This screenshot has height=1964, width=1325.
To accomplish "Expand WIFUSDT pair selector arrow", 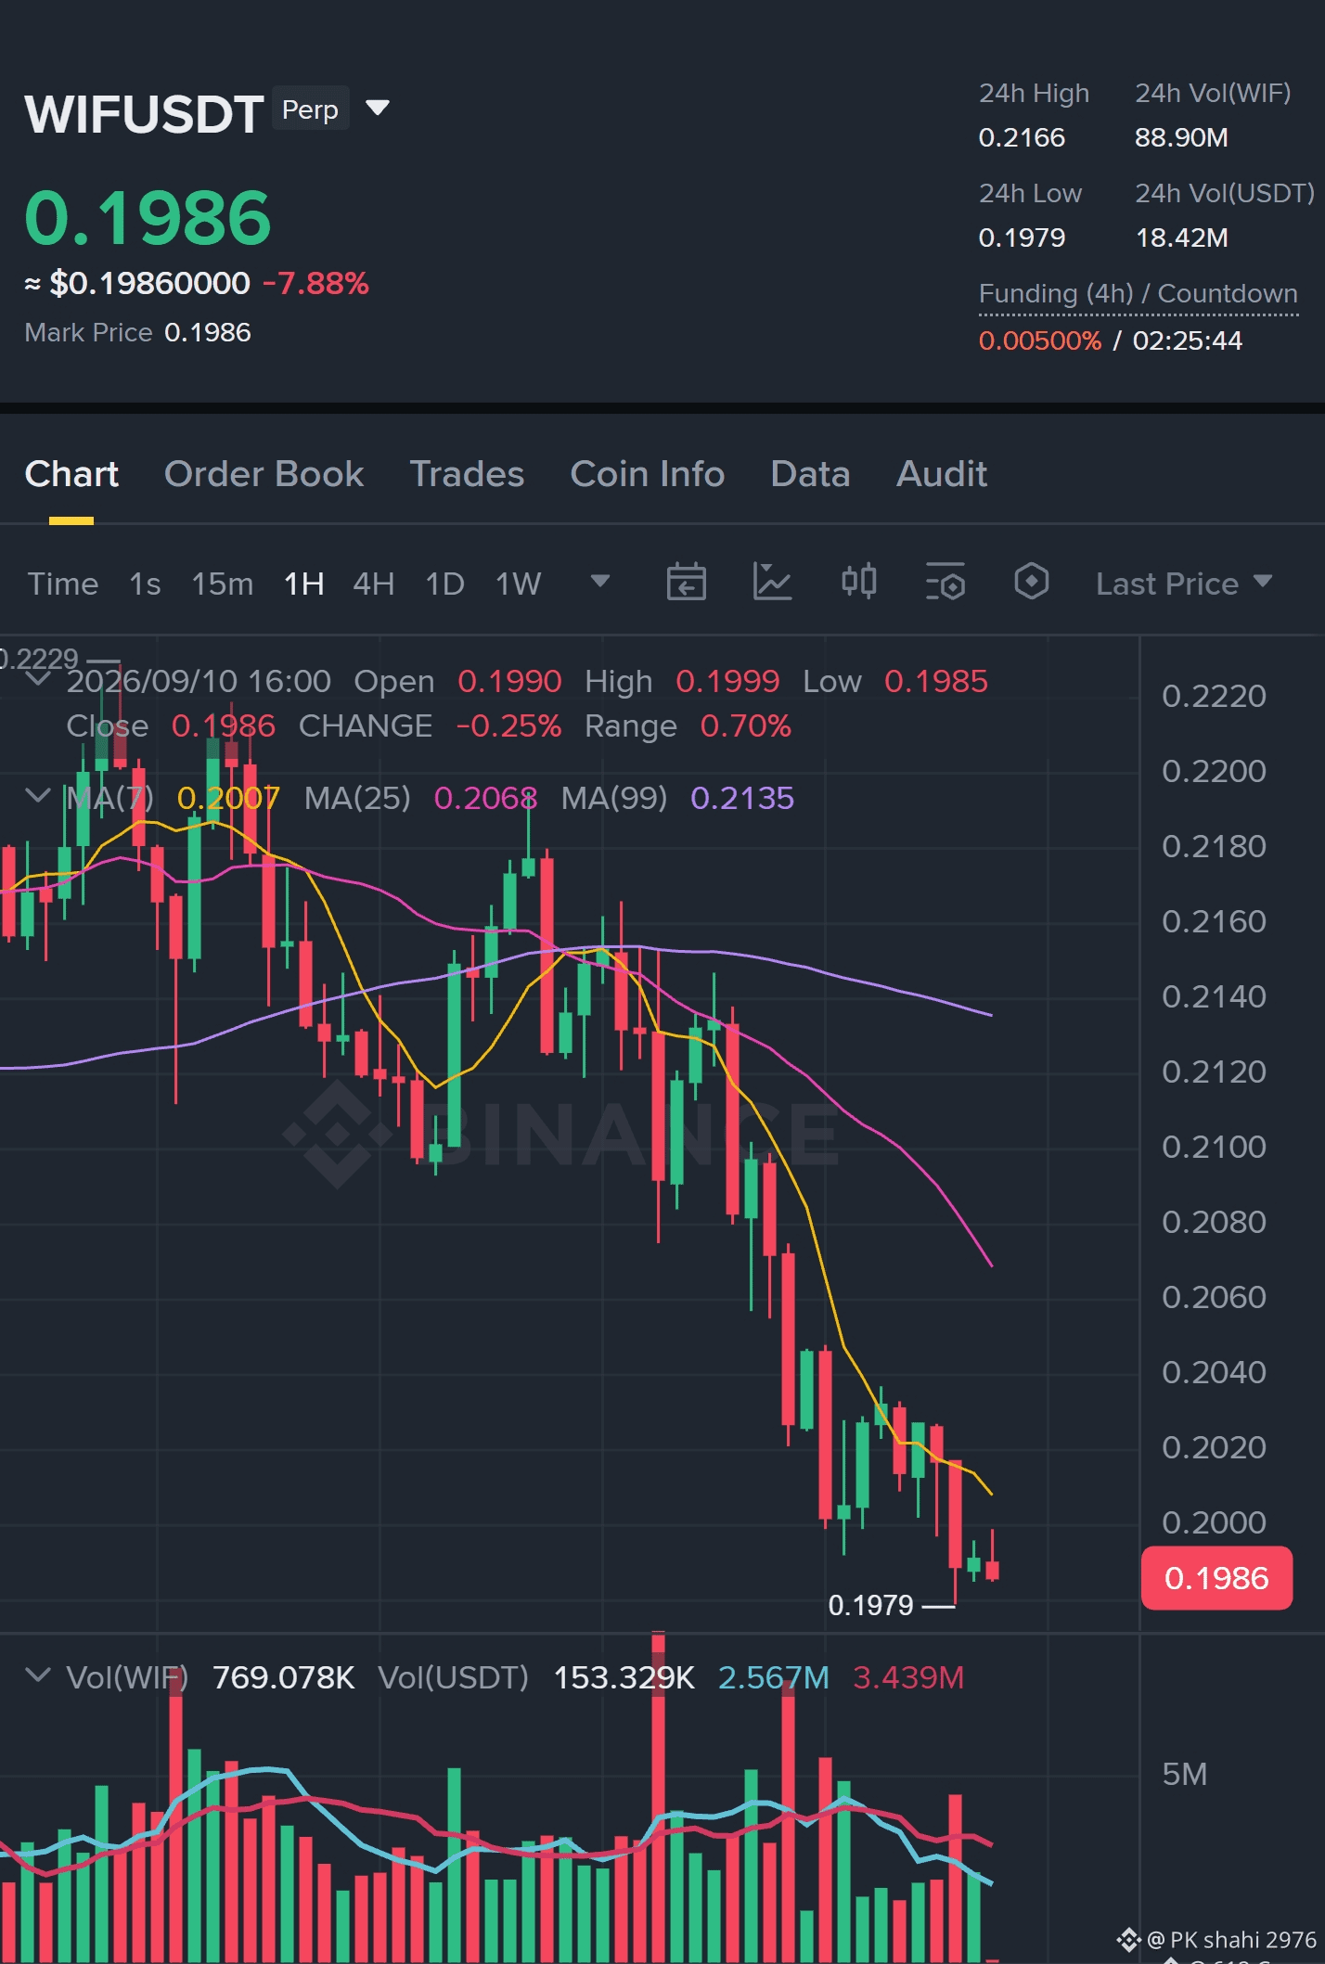I will pyautogui.click(x=378, y=109).
